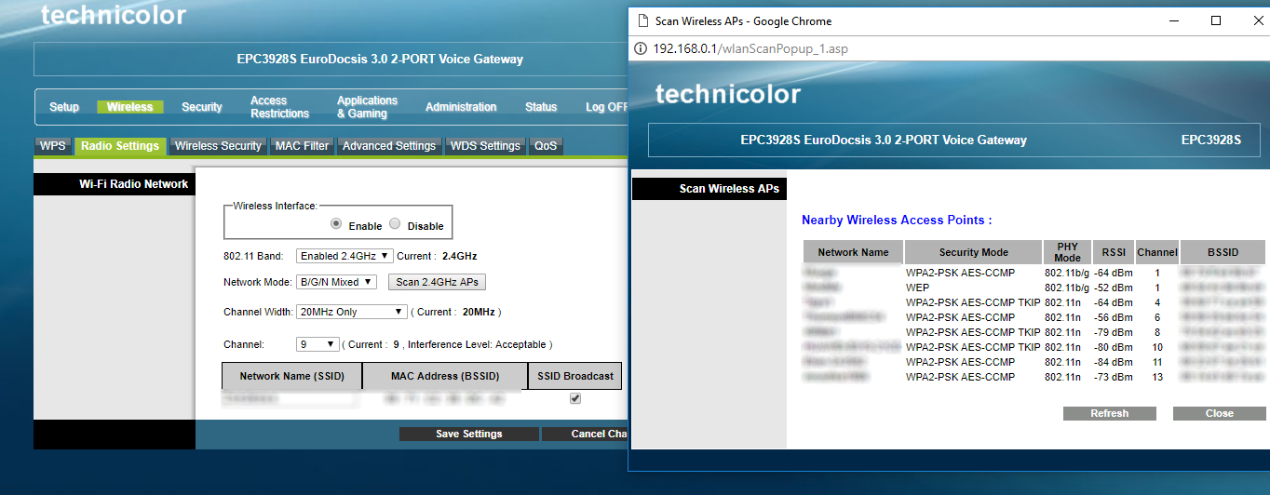This screenshot has width=1270, height=495.
Task: Click the technicolor logo in main window
Action: 114,15
